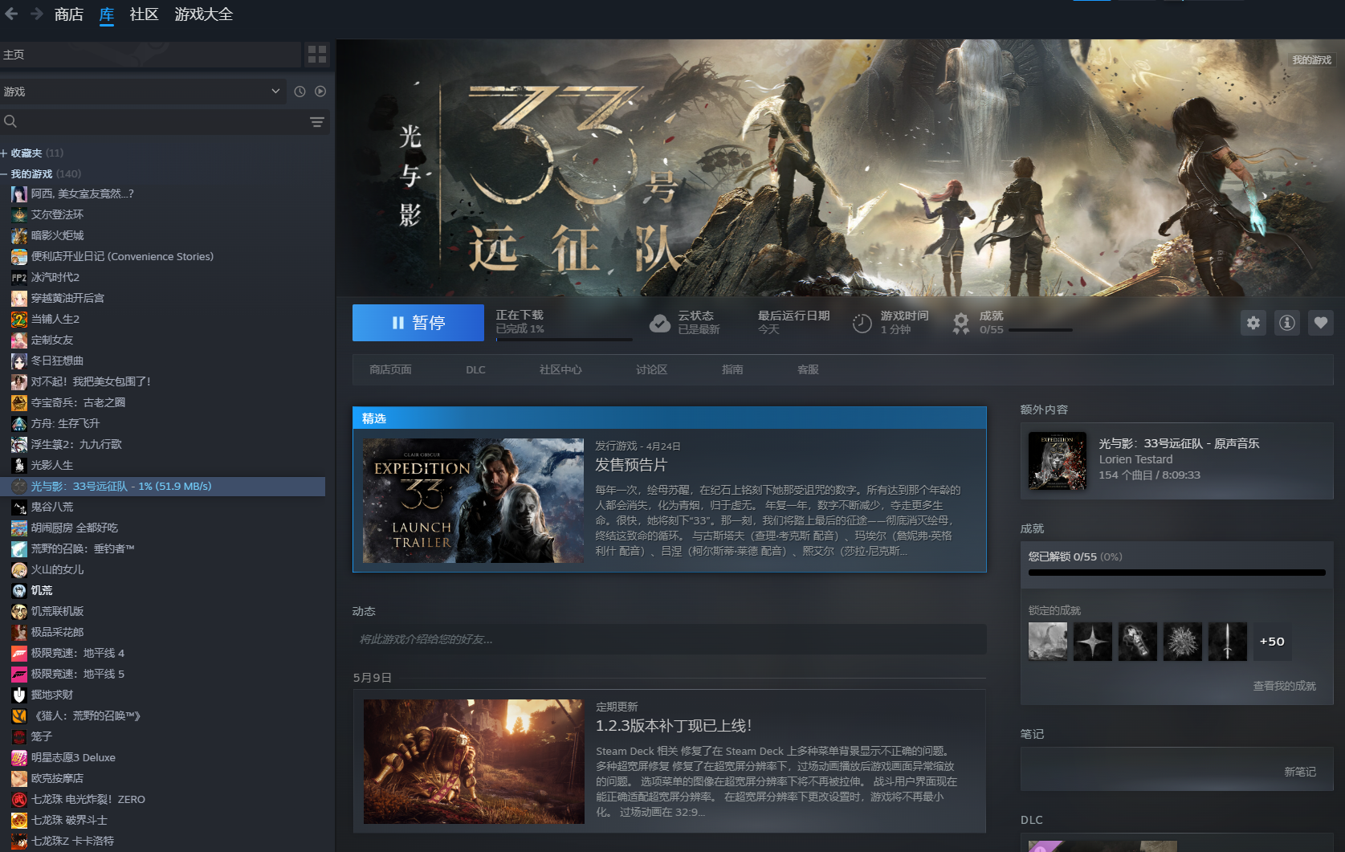Open the filter funnel icon beside the search box
The width and height of the screenshot is (1345, 852).
tap(317, 121)
